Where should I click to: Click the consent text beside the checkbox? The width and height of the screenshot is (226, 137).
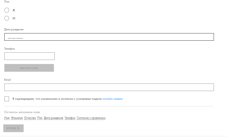[57, 99]
